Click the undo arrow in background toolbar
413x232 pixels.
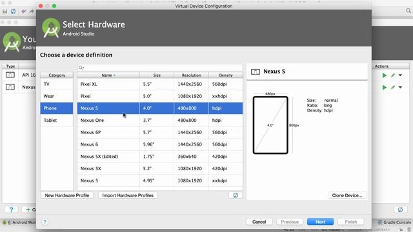point(24,12)
